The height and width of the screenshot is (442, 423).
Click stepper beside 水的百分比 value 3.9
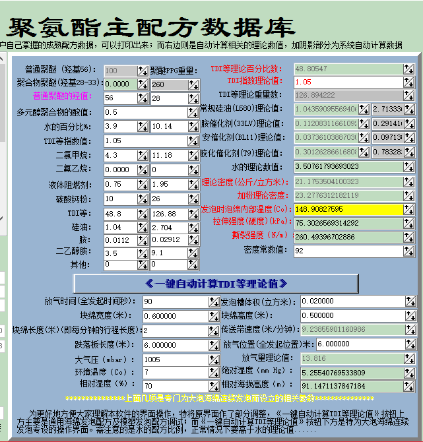pos(143,127)
